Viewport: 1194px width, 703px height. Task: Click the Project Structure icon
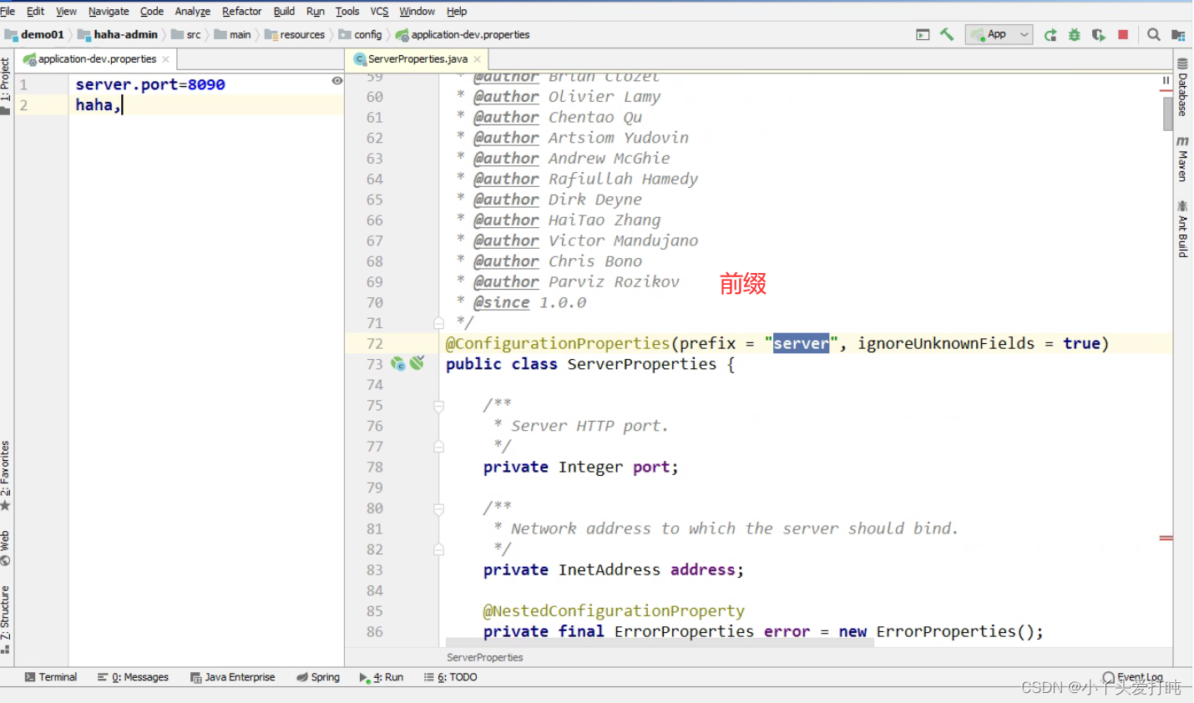coord(1178,34)
